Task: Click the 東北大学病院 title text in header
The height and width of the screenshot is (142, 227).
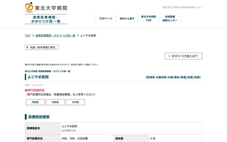Action: pos(51,7)
